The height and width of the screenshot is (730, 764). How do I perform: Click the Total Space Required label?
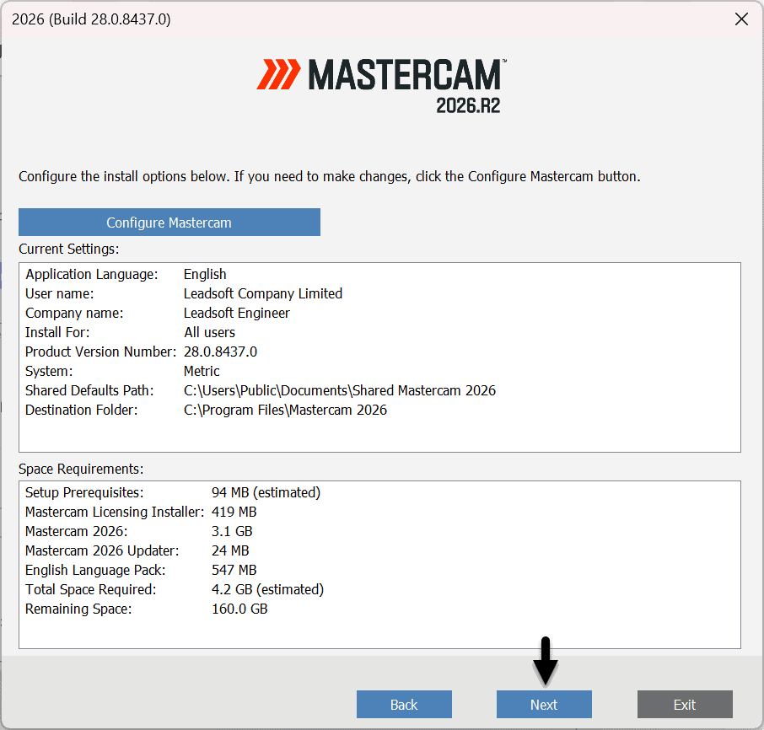coord(90,589)
